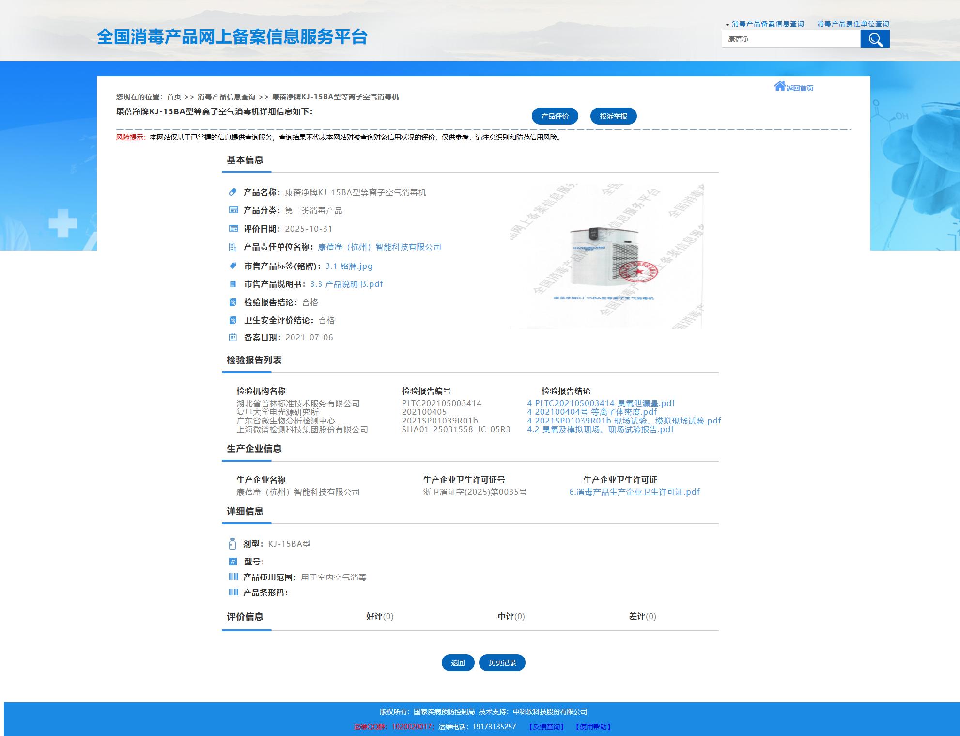Click the filing date 2021-07-06

[x=310, y=337]
